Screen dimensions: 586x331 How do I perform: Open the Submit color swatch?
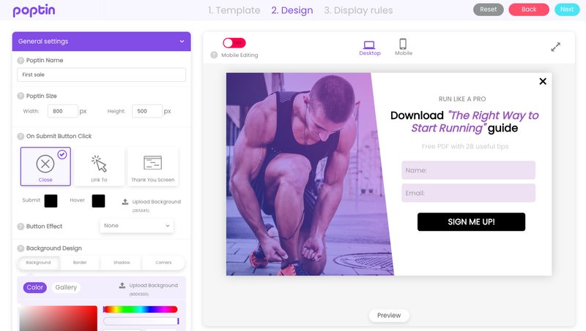51,201
